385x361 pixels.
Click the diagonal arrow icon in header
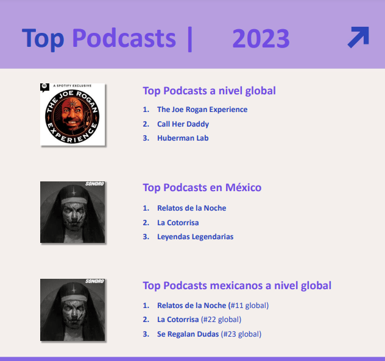tap(358, 37)
